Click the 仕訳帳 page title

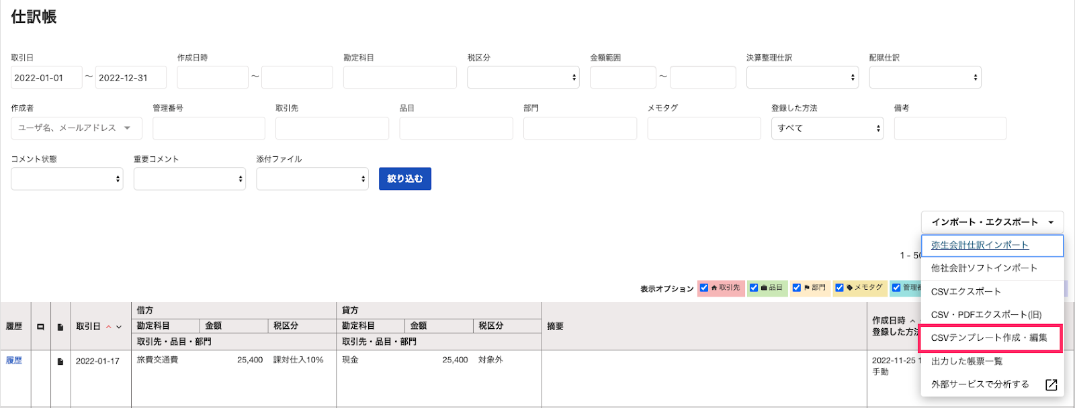tap(34, 17)
